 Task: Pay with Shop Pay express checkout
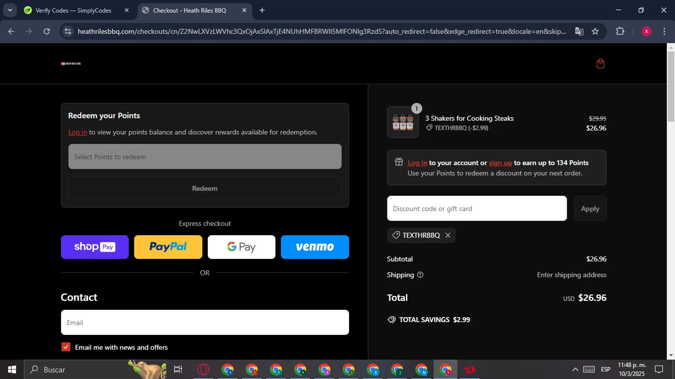[x=95, y=247]
